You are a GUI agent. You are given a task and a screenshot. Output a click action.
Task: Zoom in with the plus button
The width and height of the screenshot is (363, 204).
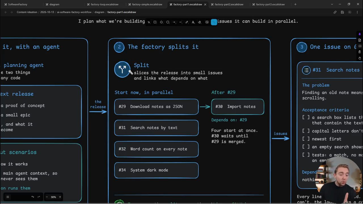click(60, 197)
